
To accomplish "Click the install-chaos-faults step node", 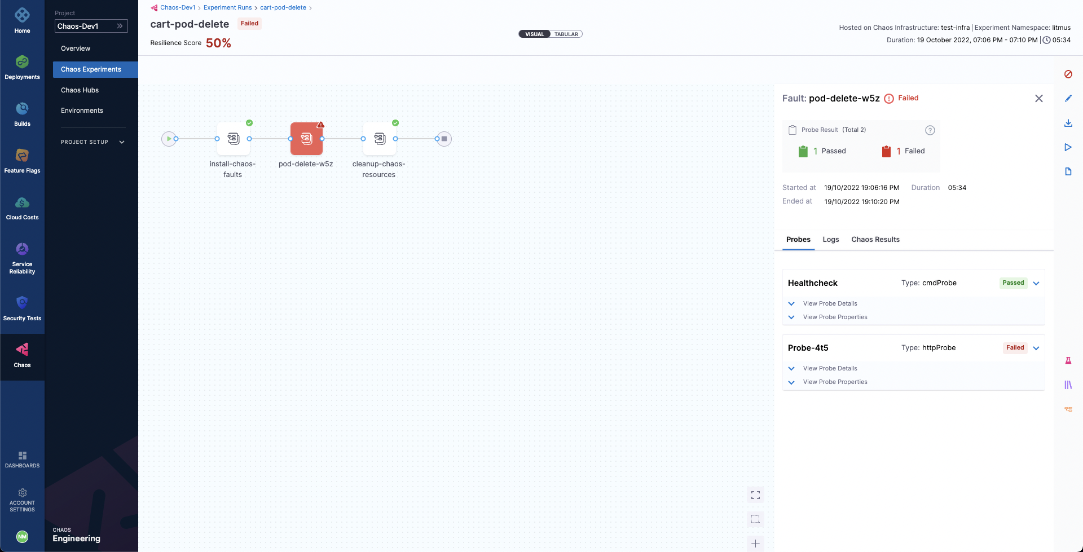I will (x=233, y=139).
